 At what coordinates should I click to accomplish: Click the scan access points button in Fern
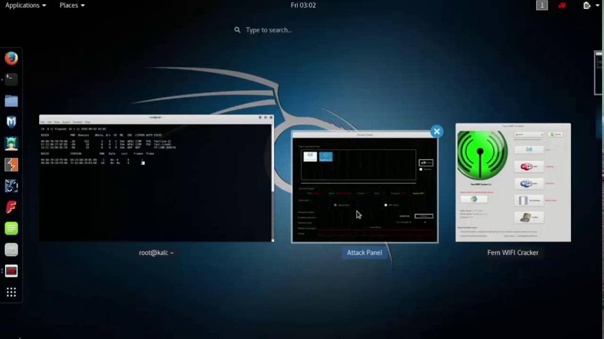click(x=529, y=150)
